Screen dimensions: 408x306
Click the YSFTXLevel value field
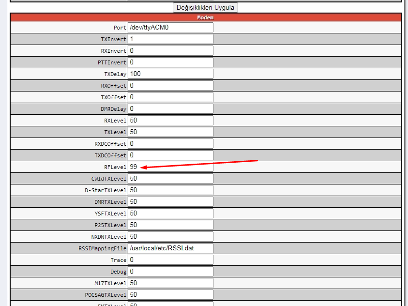pos(170,214)
